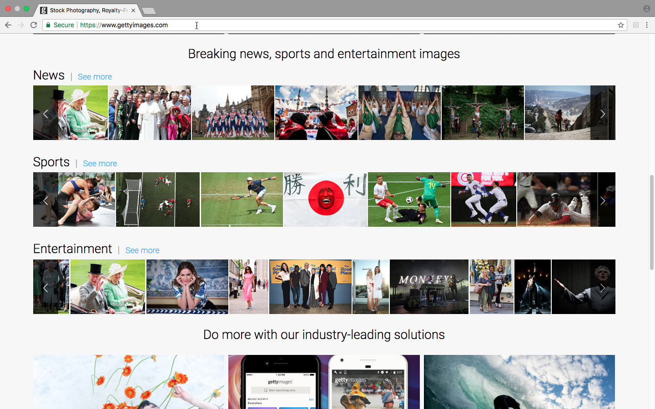Image resolution: width=655 pixels, height=409 pixels.
Task: Open the Japan flag face-paint sports photo
Action: [x=325, y=200]
